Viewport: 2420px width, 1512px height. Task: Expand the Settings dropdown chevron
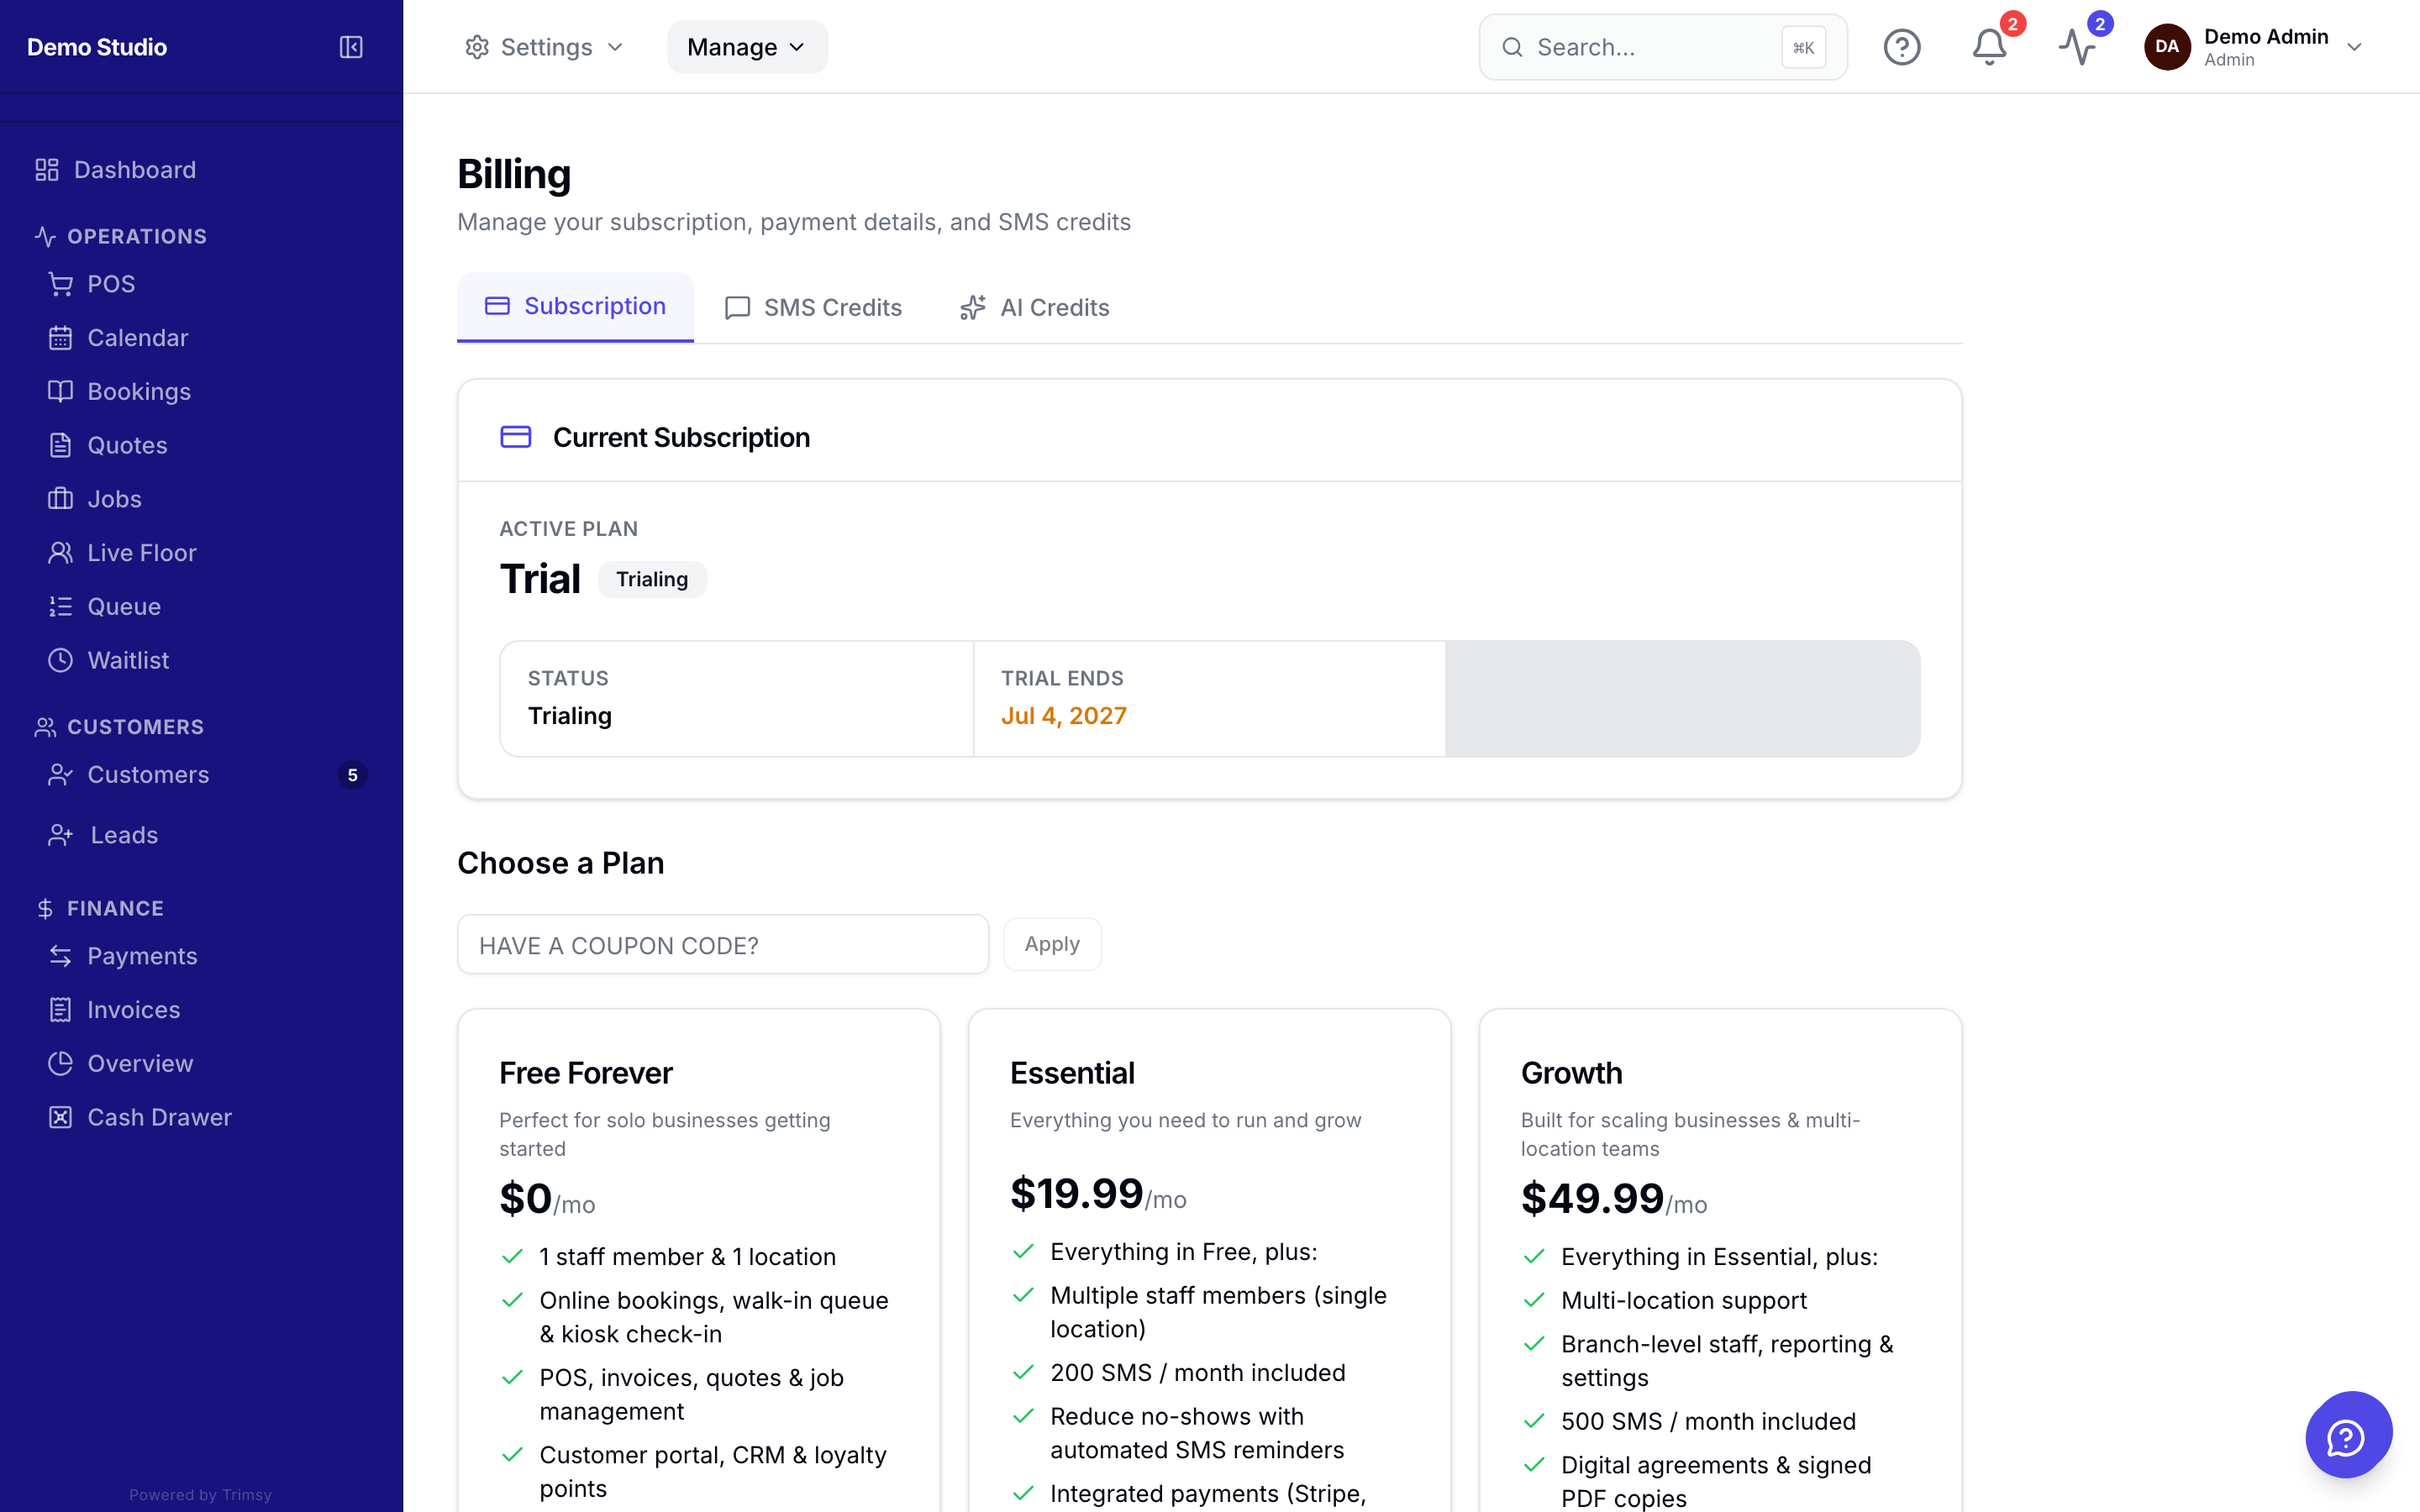tap(615, 47)
